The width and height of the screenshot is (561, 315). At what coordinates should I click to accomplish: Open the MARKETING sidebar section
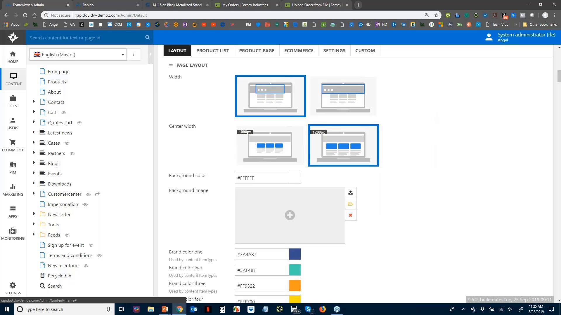[13, 189]
